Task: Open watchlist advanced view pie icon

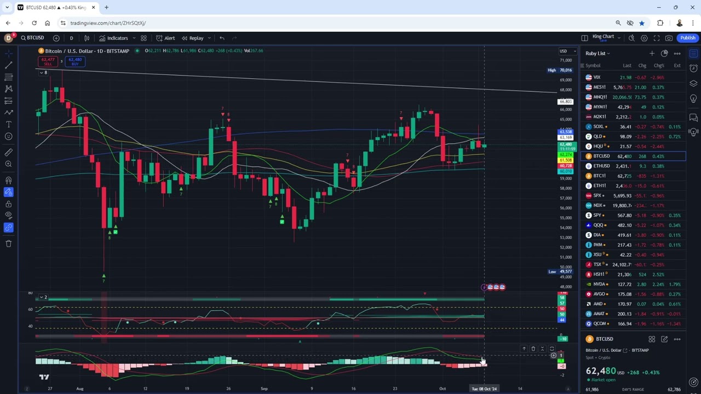Action: point(664,53)
